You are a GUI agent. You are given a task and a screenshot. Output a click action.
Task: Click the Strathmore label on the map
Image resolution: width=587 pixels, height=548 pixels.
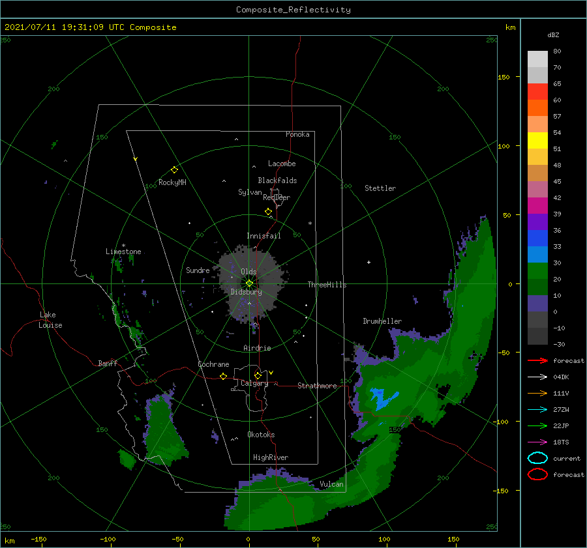click(x=317, y=386)
